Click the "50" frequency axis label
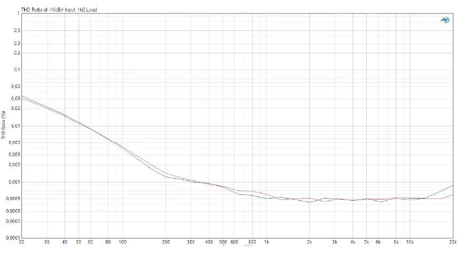Image resolution: width=463 pixels, height=255 pixels. coord(79,242)
